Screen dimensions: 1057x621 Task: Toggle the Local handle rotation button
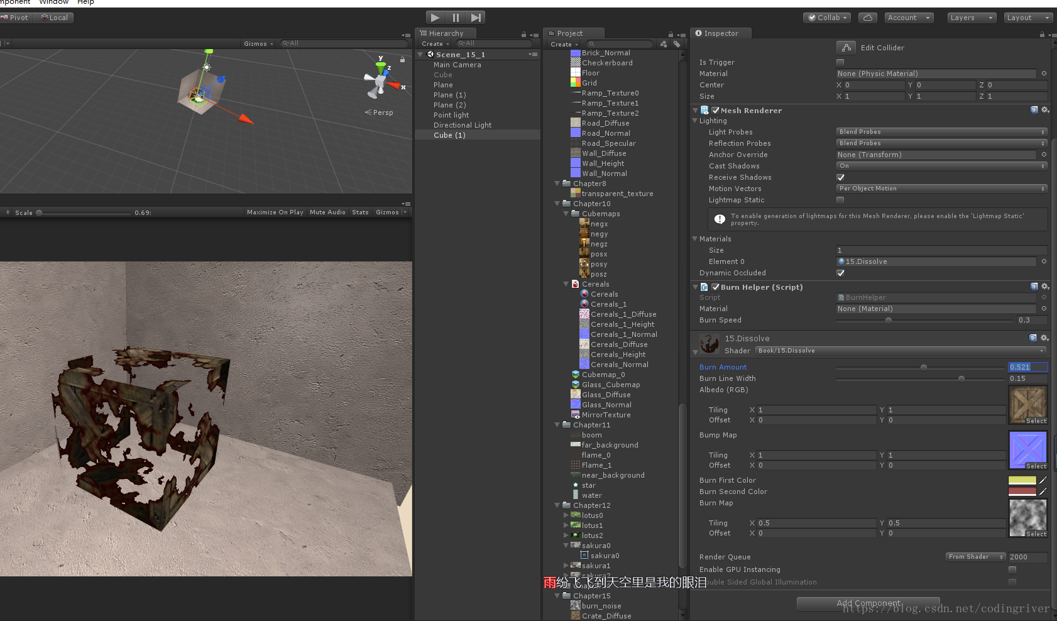55,18
